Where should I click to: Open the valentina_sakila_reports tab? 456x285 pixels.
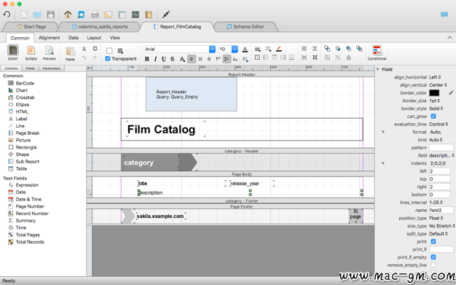pos(100,27)
